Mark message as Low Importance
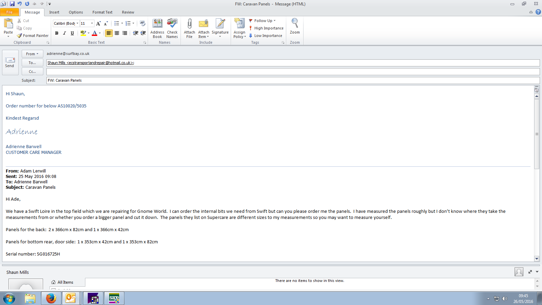Screen dimensions: 542x305 [266, 36]
